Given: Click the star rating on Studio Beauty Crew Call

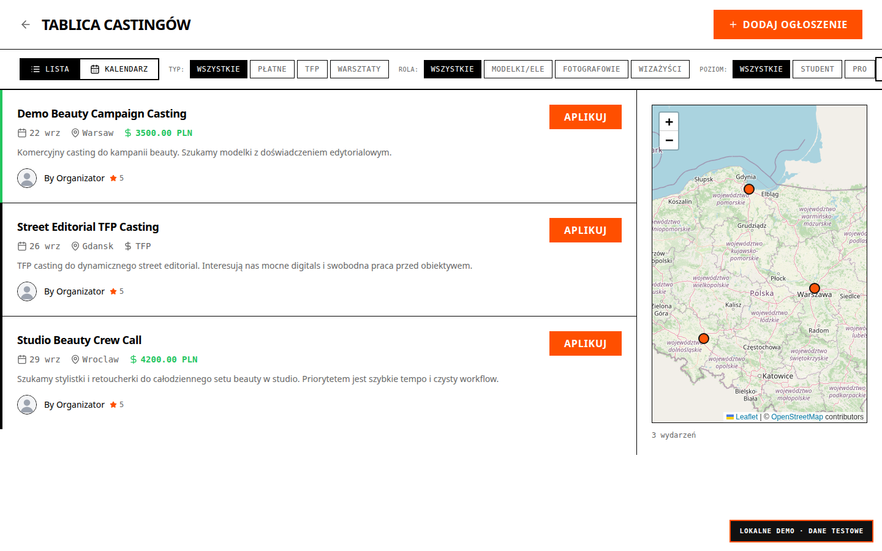Looking at the screenshot, I should tap(117, 405).
